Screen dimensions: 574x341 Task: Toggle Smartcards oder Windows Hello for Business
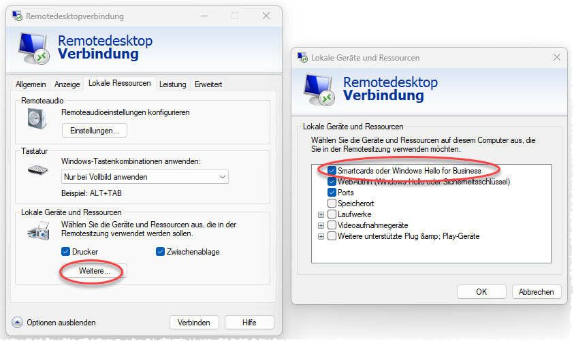click(332, 170)
